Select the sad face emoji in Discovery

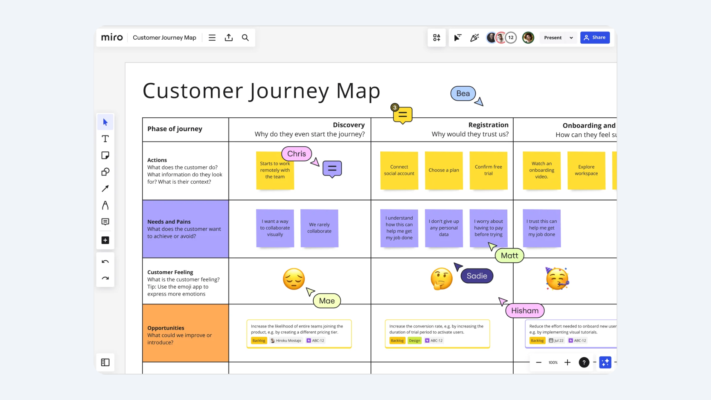click(x=294, y=279)
